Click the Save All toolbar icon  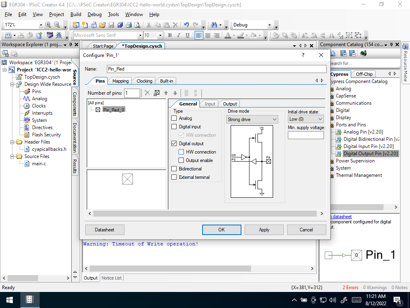[x=120, y=25]
